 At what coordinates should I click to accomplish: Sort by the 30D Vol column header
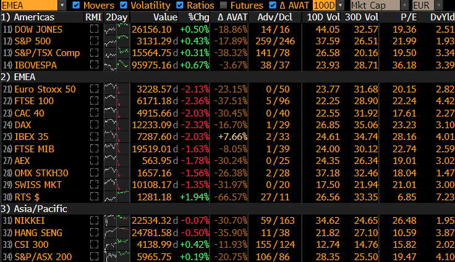click(362, 17)
